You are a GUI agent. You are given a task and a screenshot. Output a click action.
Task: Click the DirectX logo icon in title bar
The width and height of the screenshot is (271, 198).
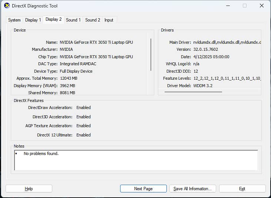point(7,6)
